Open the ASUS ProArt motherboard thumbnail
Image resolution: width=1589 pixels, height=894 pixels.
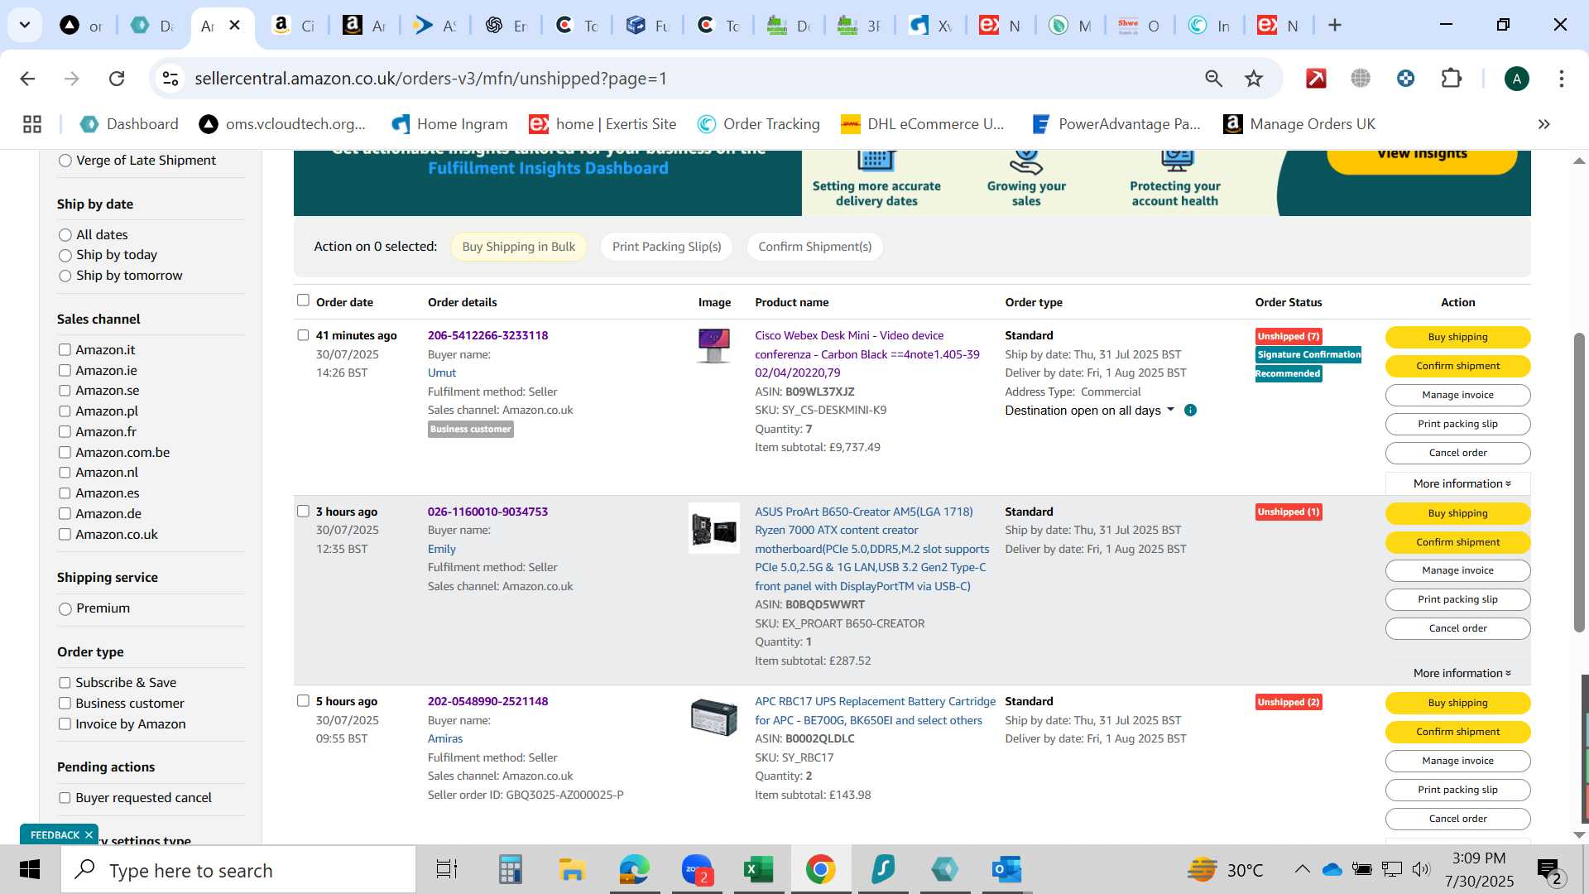pyautogui.click(x=713, y=528)
